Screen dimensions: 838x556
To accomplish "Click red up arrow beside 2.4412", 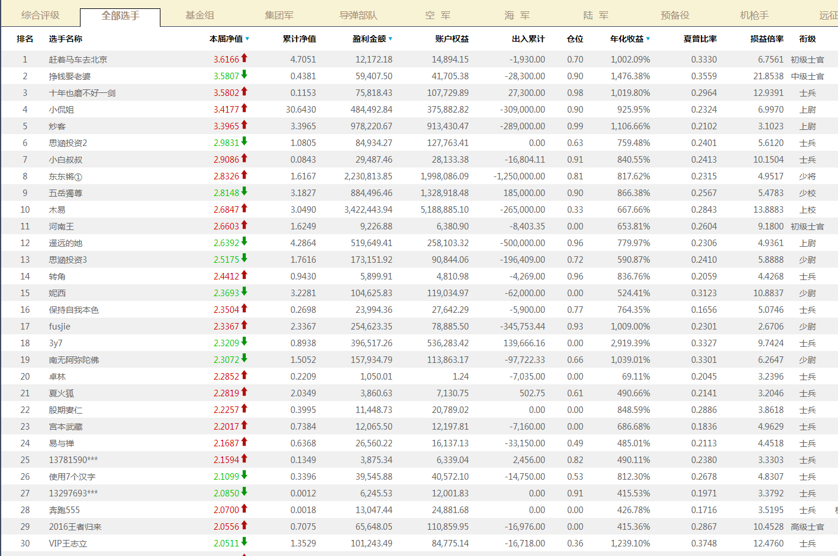I will click(x=244, y=275).
